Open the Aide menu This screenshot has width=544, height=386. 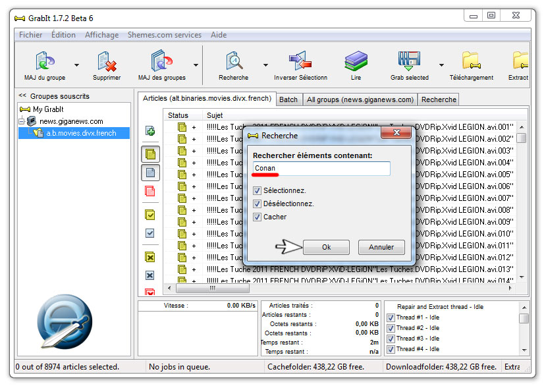(x=219, y=35)
